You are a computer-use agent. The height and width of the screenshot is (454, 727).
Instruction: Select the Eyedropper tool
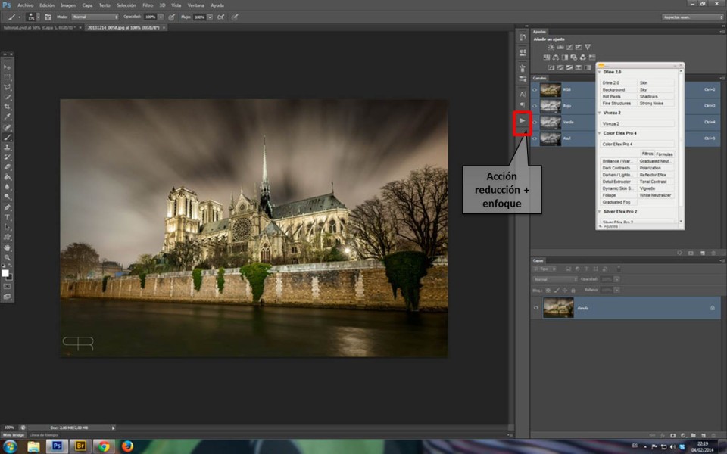coord(8,117)
